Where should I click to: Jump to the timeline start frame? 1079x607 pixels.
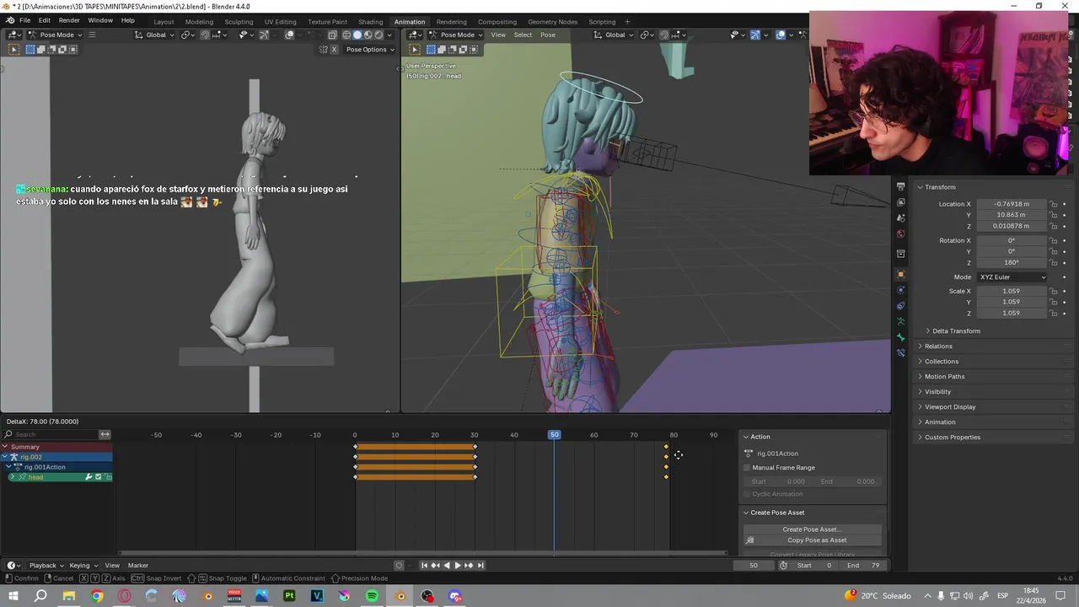point(424,566)
